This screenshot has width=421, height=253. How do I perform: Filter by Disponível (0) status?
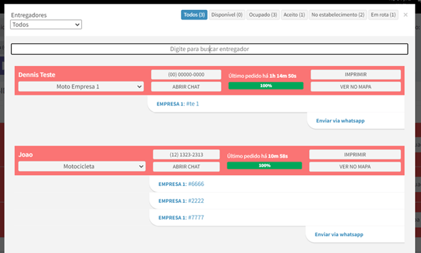click(227, 14)
